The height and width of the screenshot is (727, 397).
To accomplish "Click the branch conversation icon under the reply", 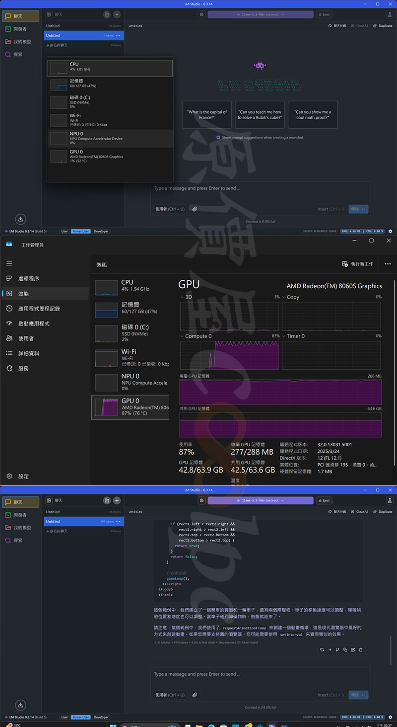I will [x=337, y=649].
